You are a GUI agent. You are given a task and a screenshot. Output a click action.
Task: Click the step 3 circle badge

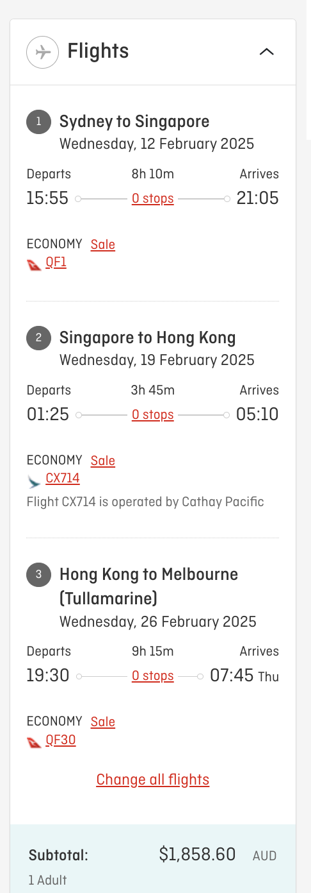[x=38, y=574]
